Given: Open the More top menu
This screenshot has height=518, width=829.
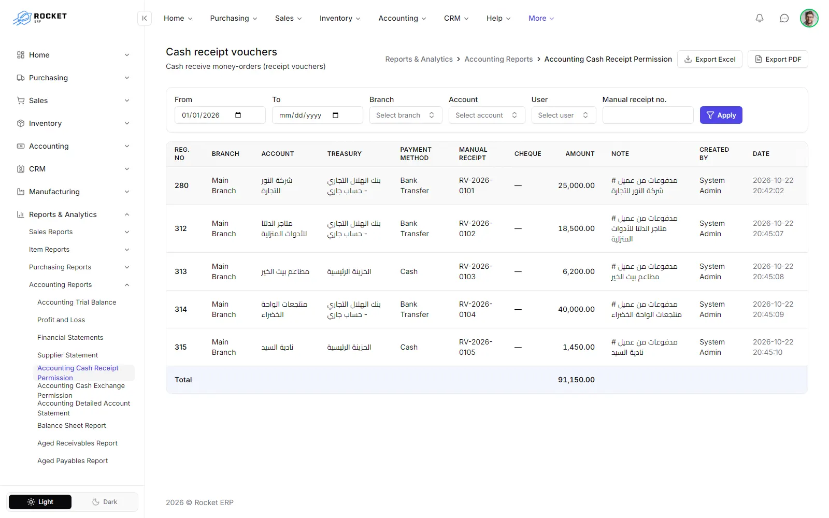Looking at the screenshot, I should tap(541, 18).
